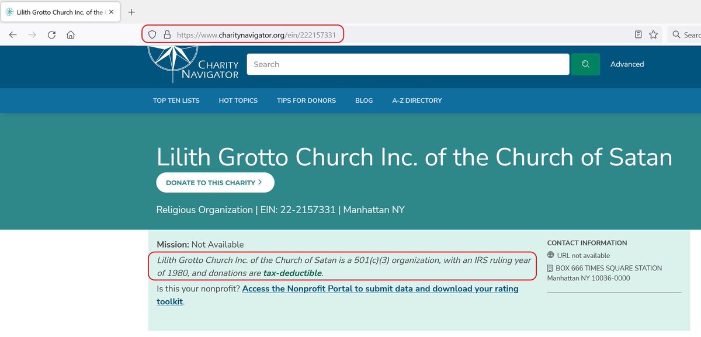Select the Lilith Grotto Church browser tab

60,12
